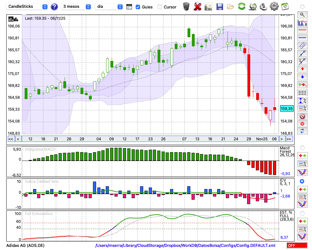Viewport: 312px width, 250px height.
Task: Click the Macd Forest 26,12,26 label
Action: coord(287,152)
